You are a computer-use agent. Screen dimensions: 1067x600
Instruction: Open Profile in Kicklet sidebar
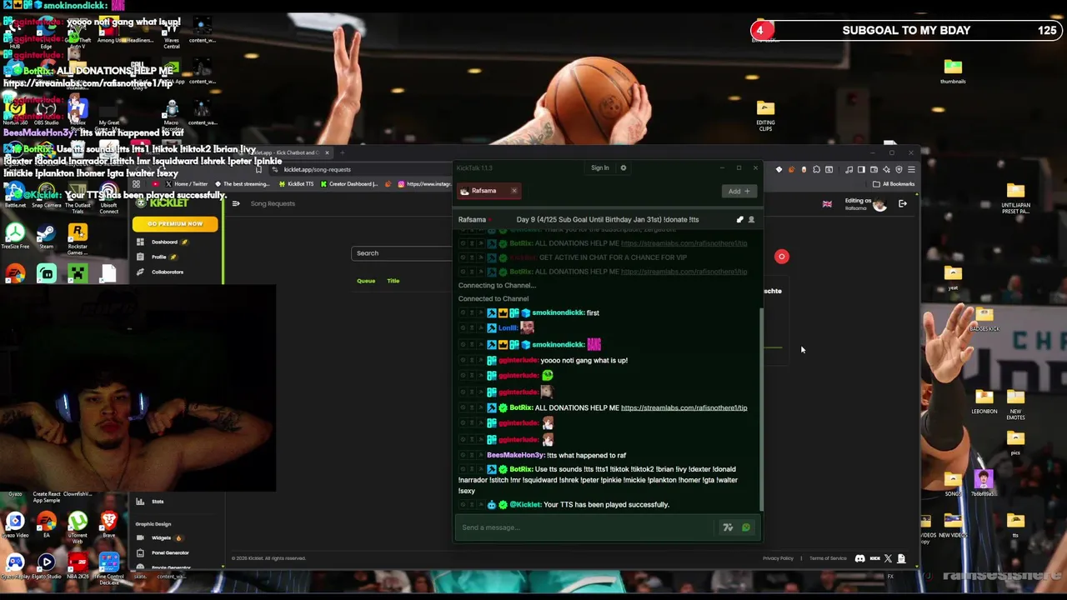(x=159, y=257)
